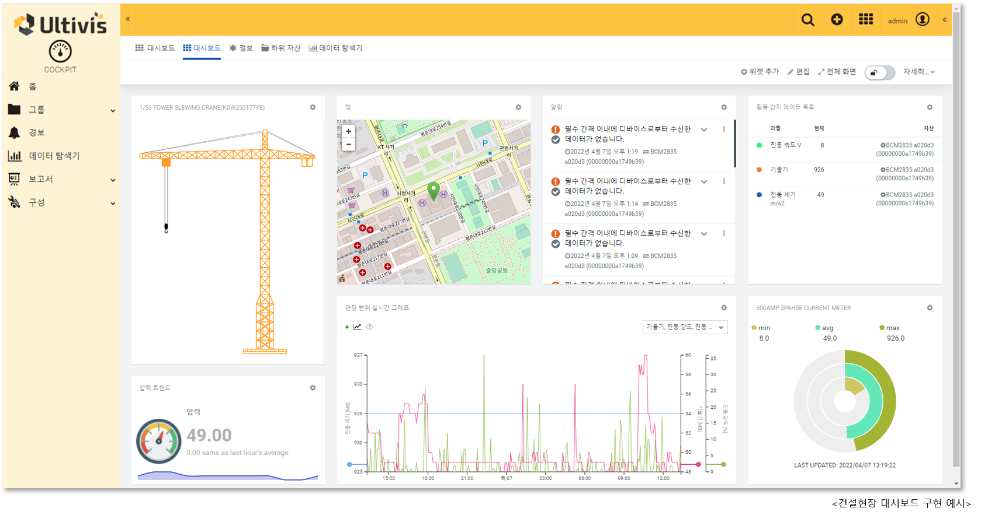Click the pink axis slider handle
This screenshot has height=515, width=995.
(x=698, y=464)
